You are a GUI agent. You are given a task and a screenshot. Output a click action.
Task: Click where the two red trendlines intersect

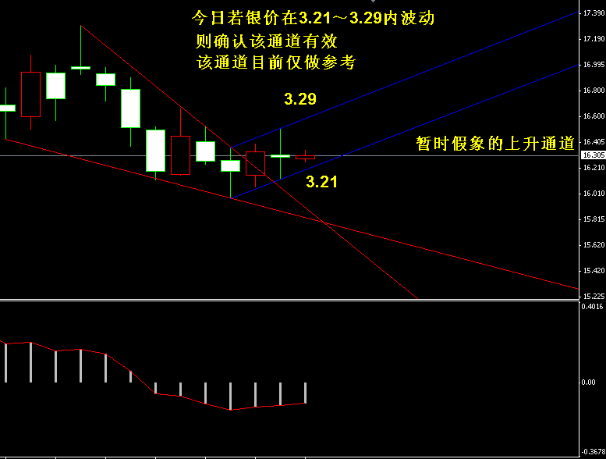pyautogui.click(x=323, y=222)
